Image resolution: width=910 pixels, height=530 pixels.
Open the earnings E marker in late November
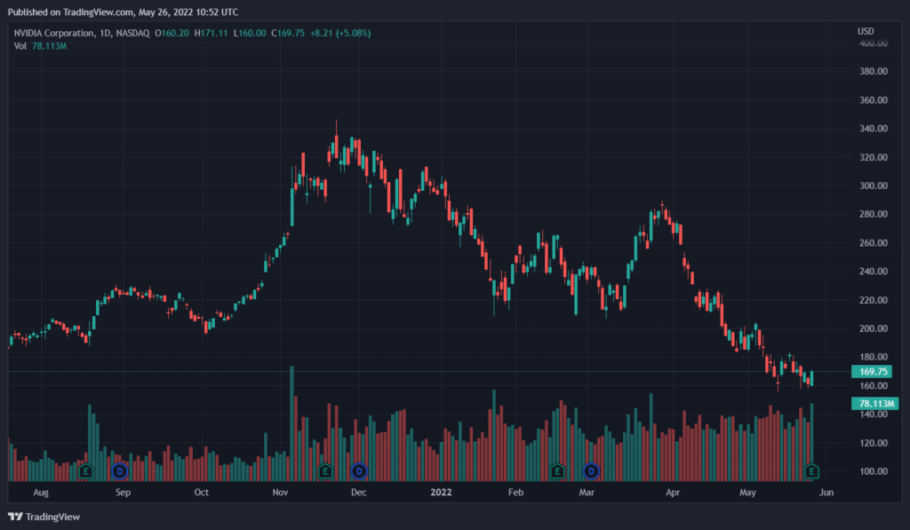tap(325, 470)
